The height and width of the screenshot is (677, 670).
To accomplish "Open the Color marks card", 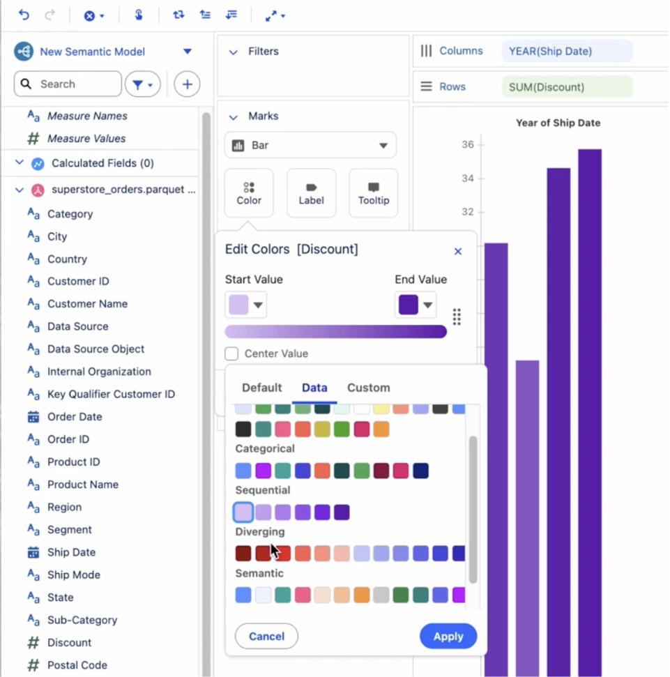I will (249, 193).
